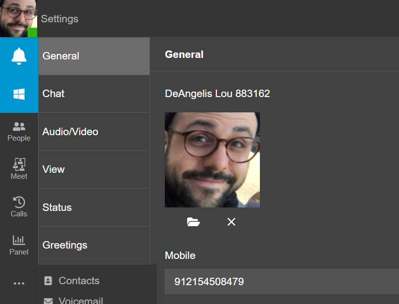The height and width of the screenshot is (304, 399).
Task: Open the Panel charts section
Action: click(x=19, y=245)
